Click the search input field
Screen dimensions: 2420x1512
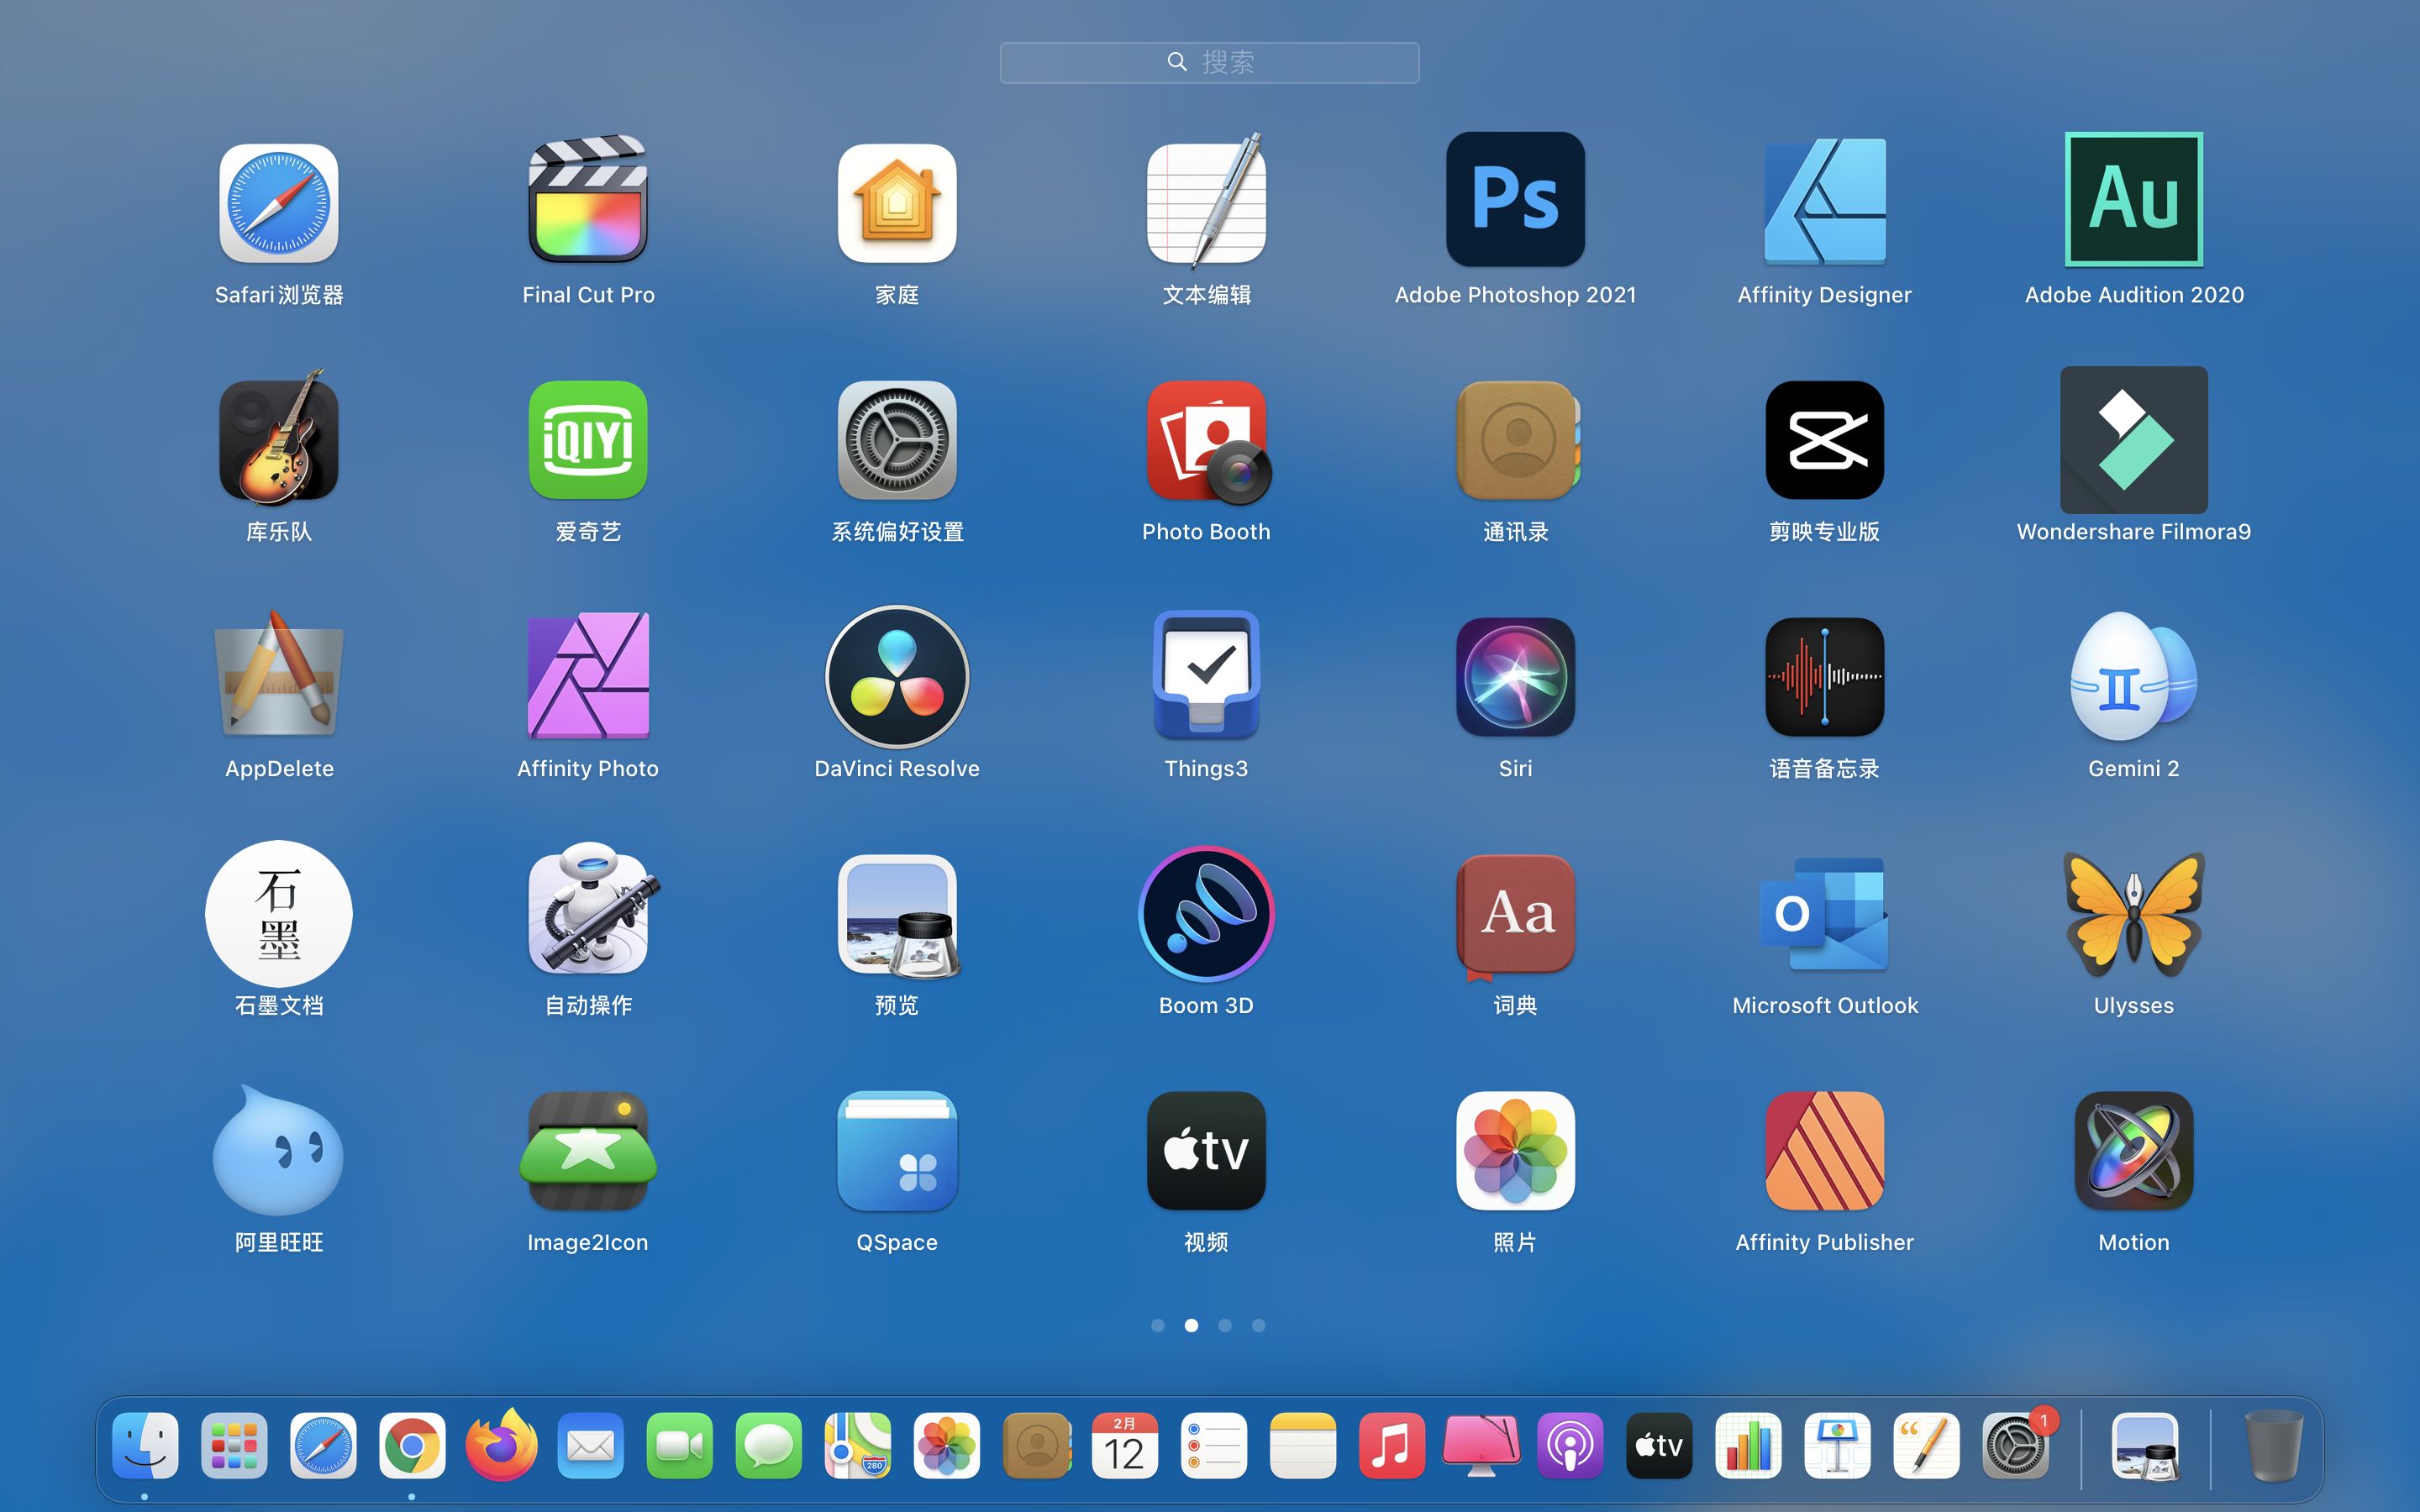[1209, 61]
